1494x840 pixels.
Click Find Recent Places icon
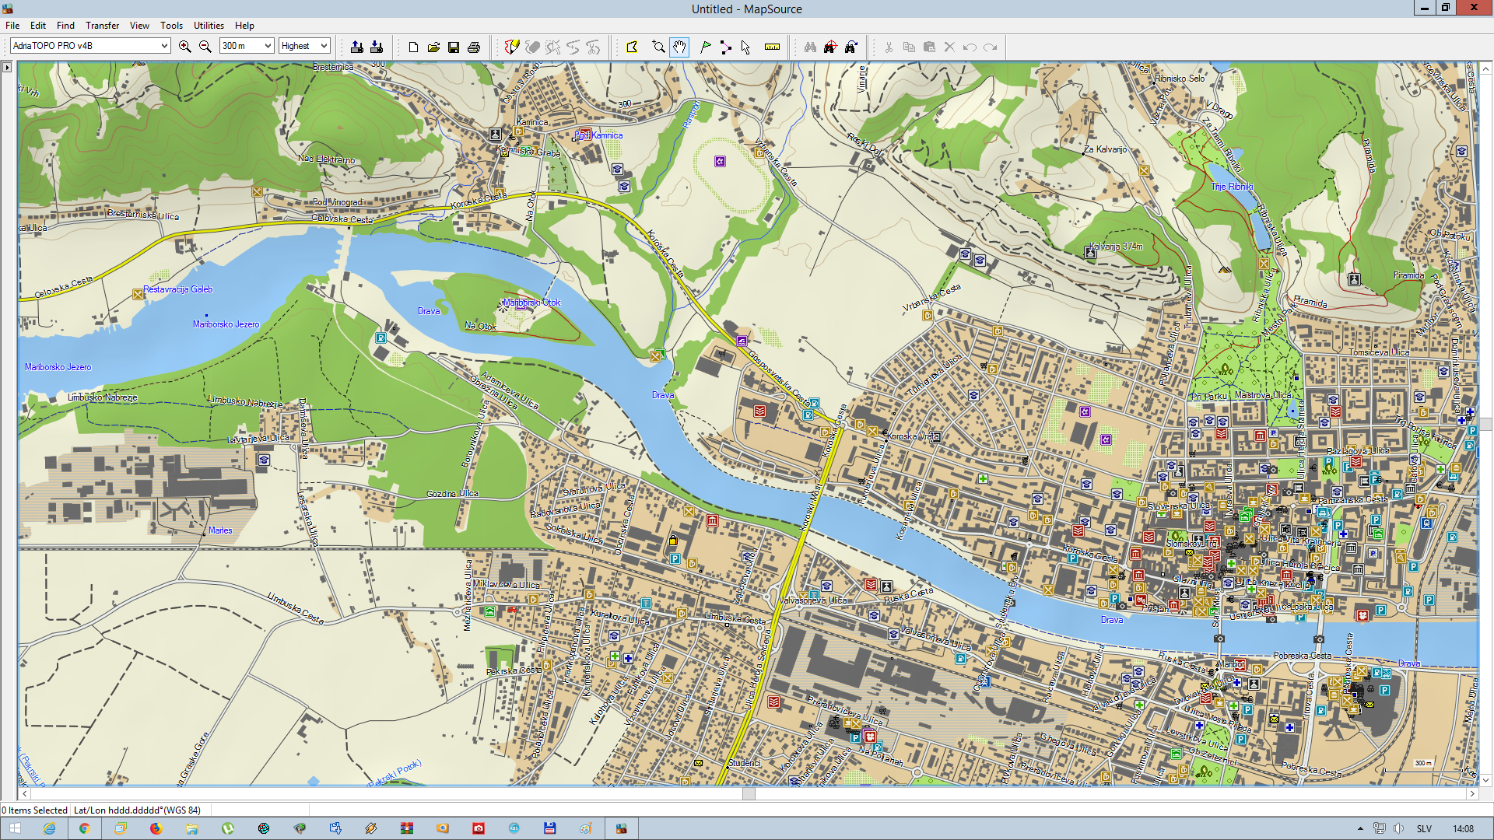coord(851,47)
